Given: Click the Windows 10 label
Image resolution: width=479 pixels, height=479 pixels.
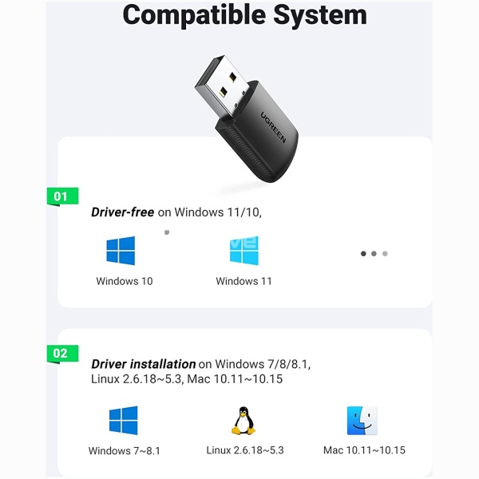Looking at the screenshot, I should [x=125, y=281].
